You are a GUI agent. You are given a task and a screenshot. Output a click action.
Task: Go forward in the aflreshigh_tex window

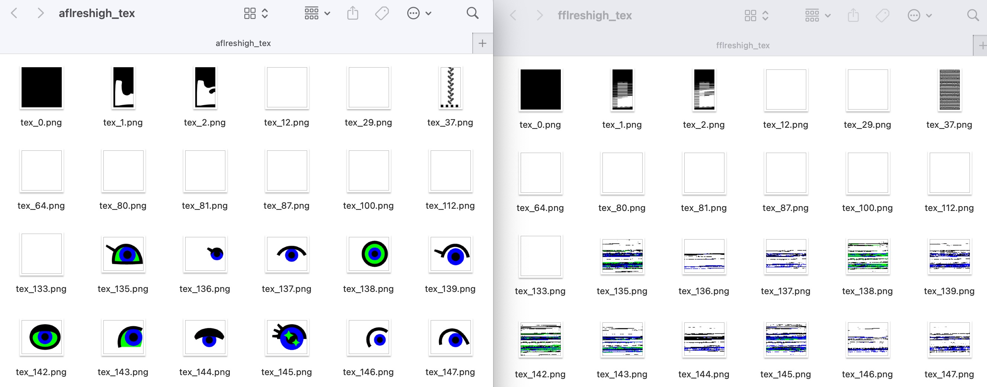(40, 13)
